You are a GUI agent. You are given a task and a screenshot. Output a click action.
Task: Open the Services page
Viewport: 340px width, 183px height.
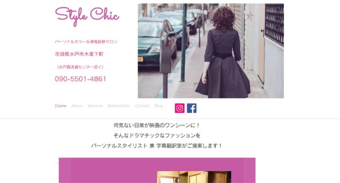pyautogui.click(x=95, y=106)
